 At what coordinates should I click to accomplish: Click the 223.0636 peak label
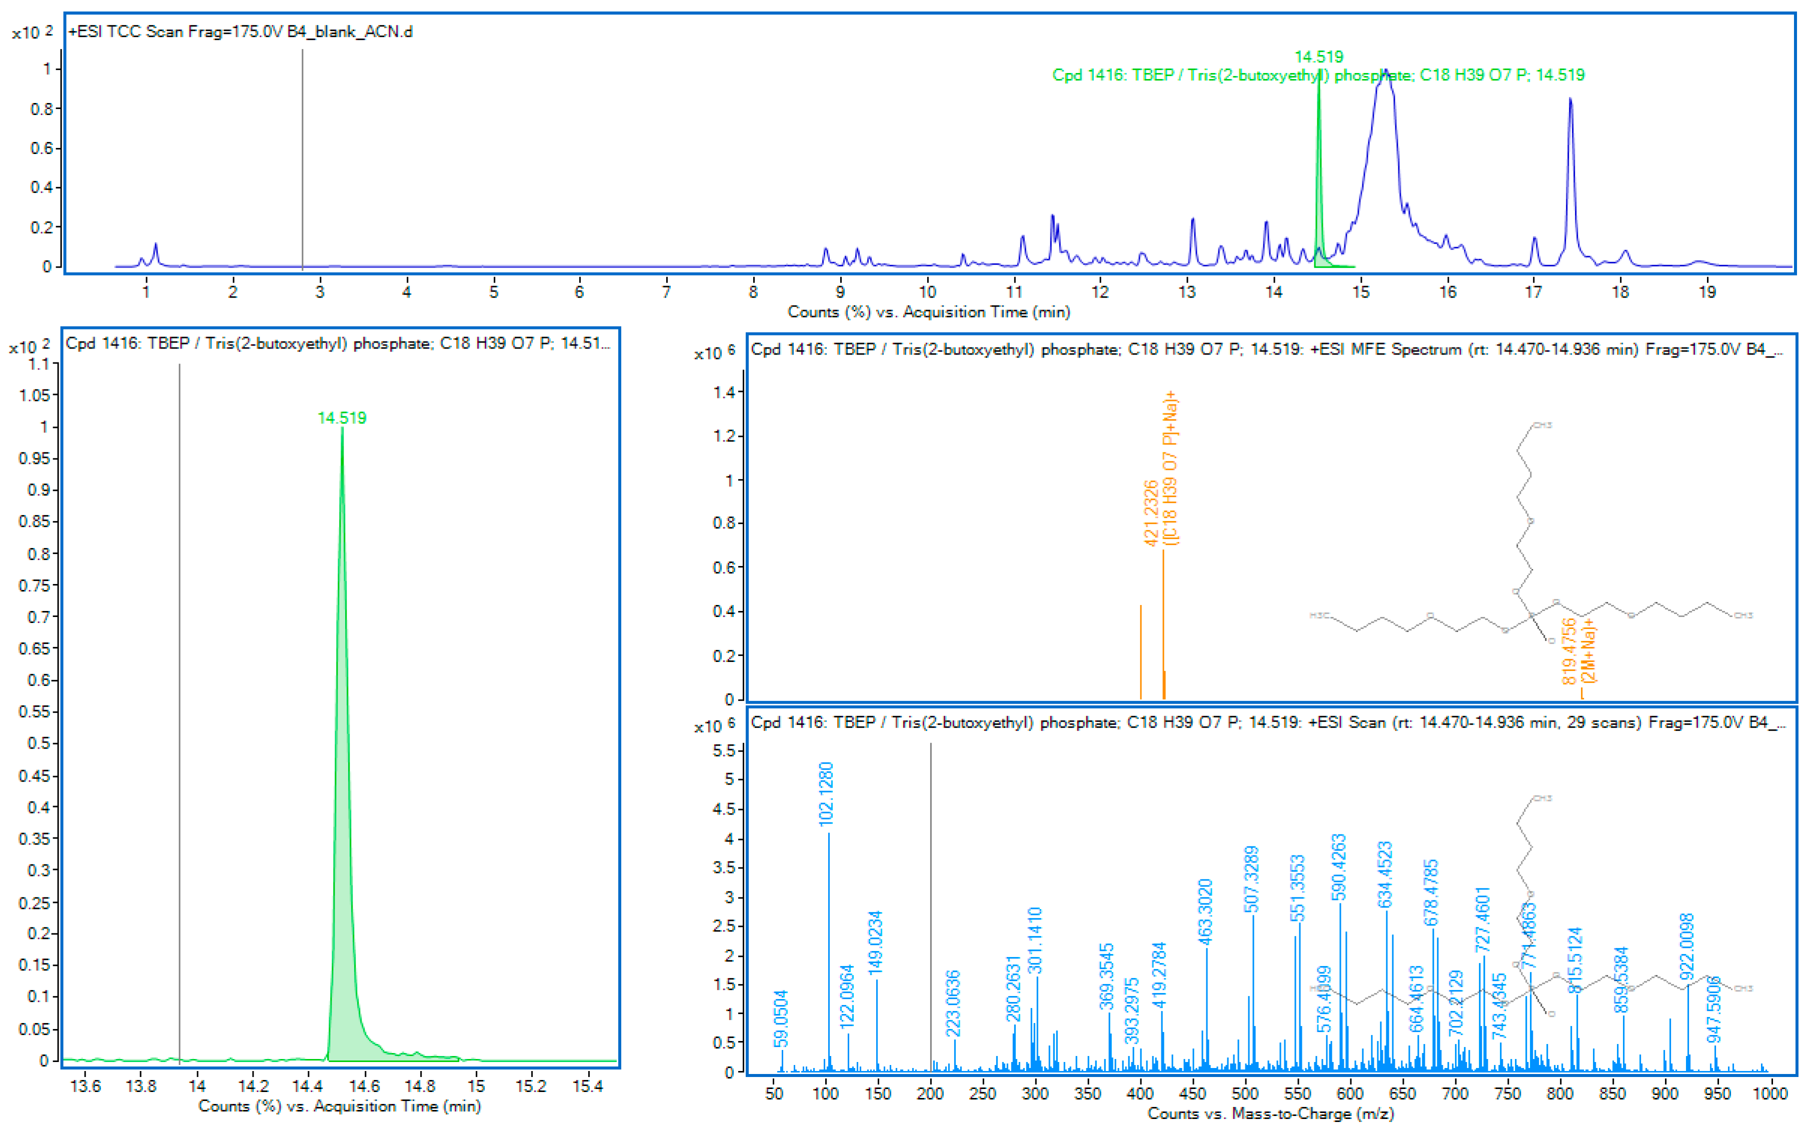pos(952,1003)
